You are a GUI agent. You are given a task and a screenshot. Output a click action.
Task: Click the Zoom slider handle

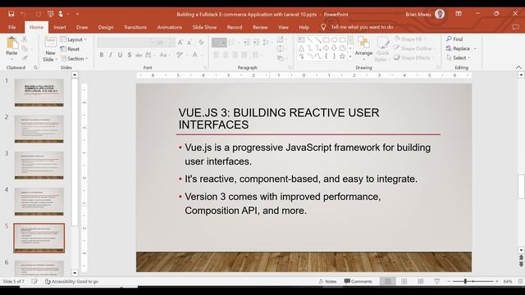pos(465,281)
